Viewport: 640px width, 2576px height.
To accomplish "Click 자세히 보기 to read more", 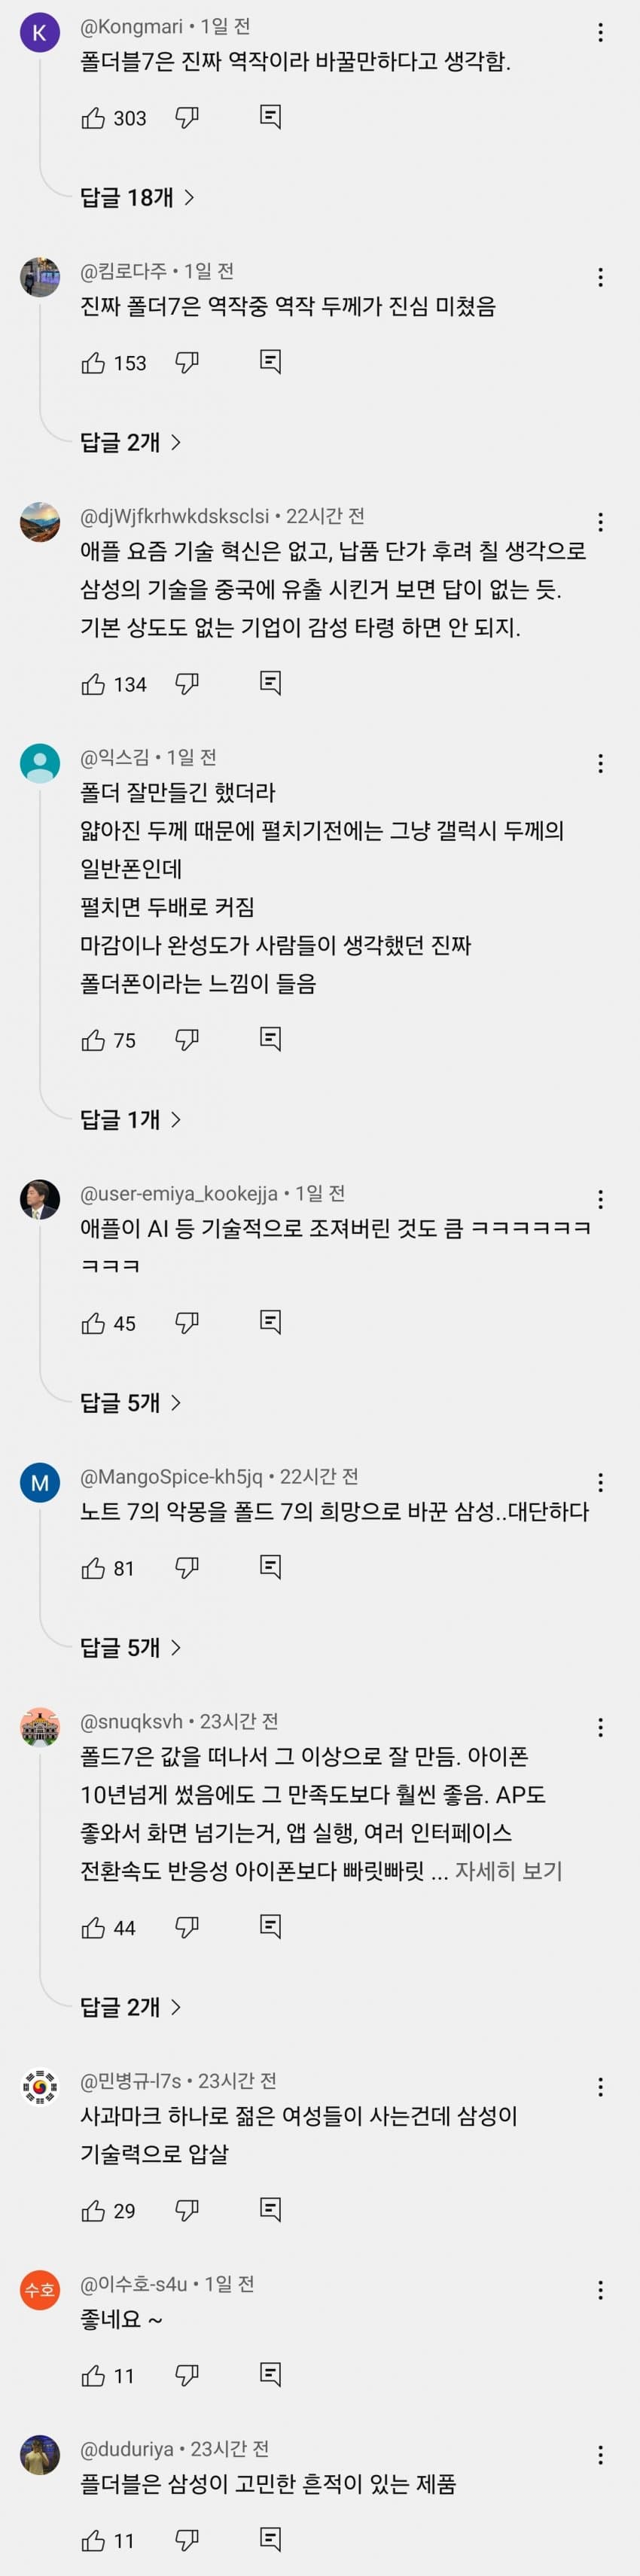I will pos(509,1871).
